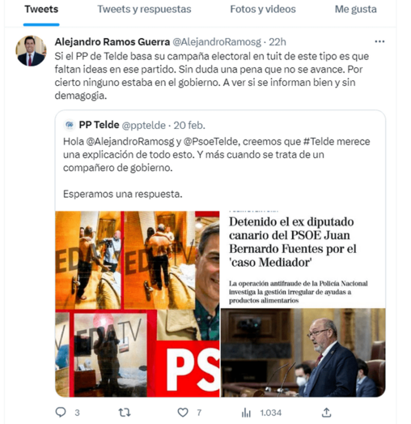Open the @AlejandroRamosg handle in the tweet header

(x=217, y=42)
